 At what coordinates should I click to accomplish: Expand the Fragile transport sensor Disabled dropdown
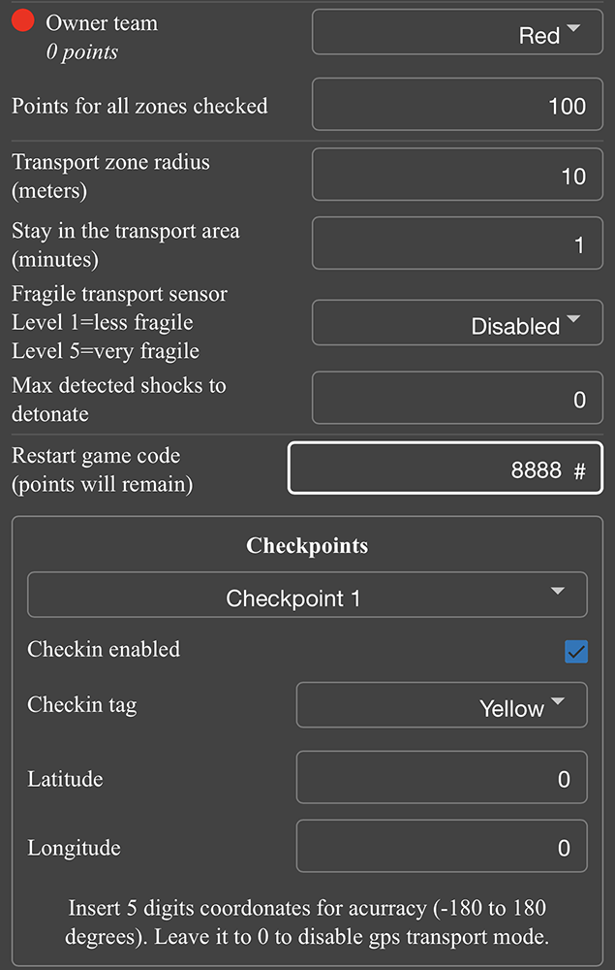pos(457,324)
